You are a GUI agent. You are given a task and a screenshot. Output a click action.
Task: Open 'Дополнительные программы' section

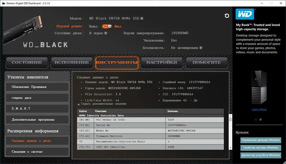point(37,120)
